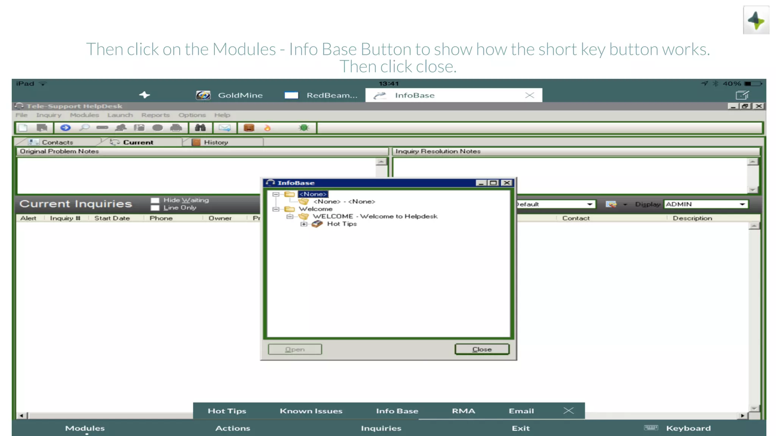Toggle the Line Only checkbox

155,208
